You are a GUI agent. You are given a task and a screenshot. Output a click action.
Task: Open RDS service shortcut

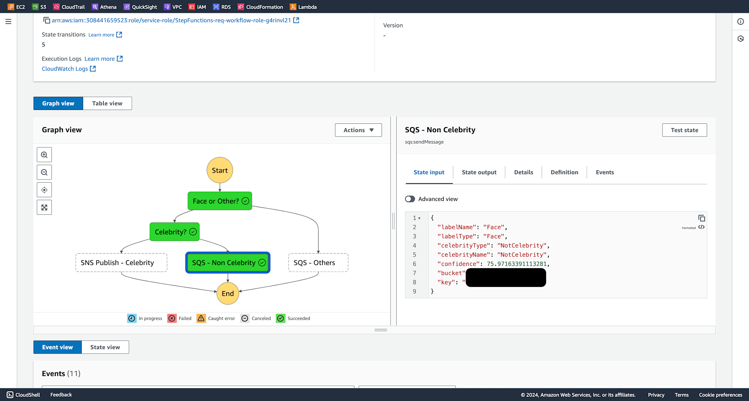click(222, 7)
